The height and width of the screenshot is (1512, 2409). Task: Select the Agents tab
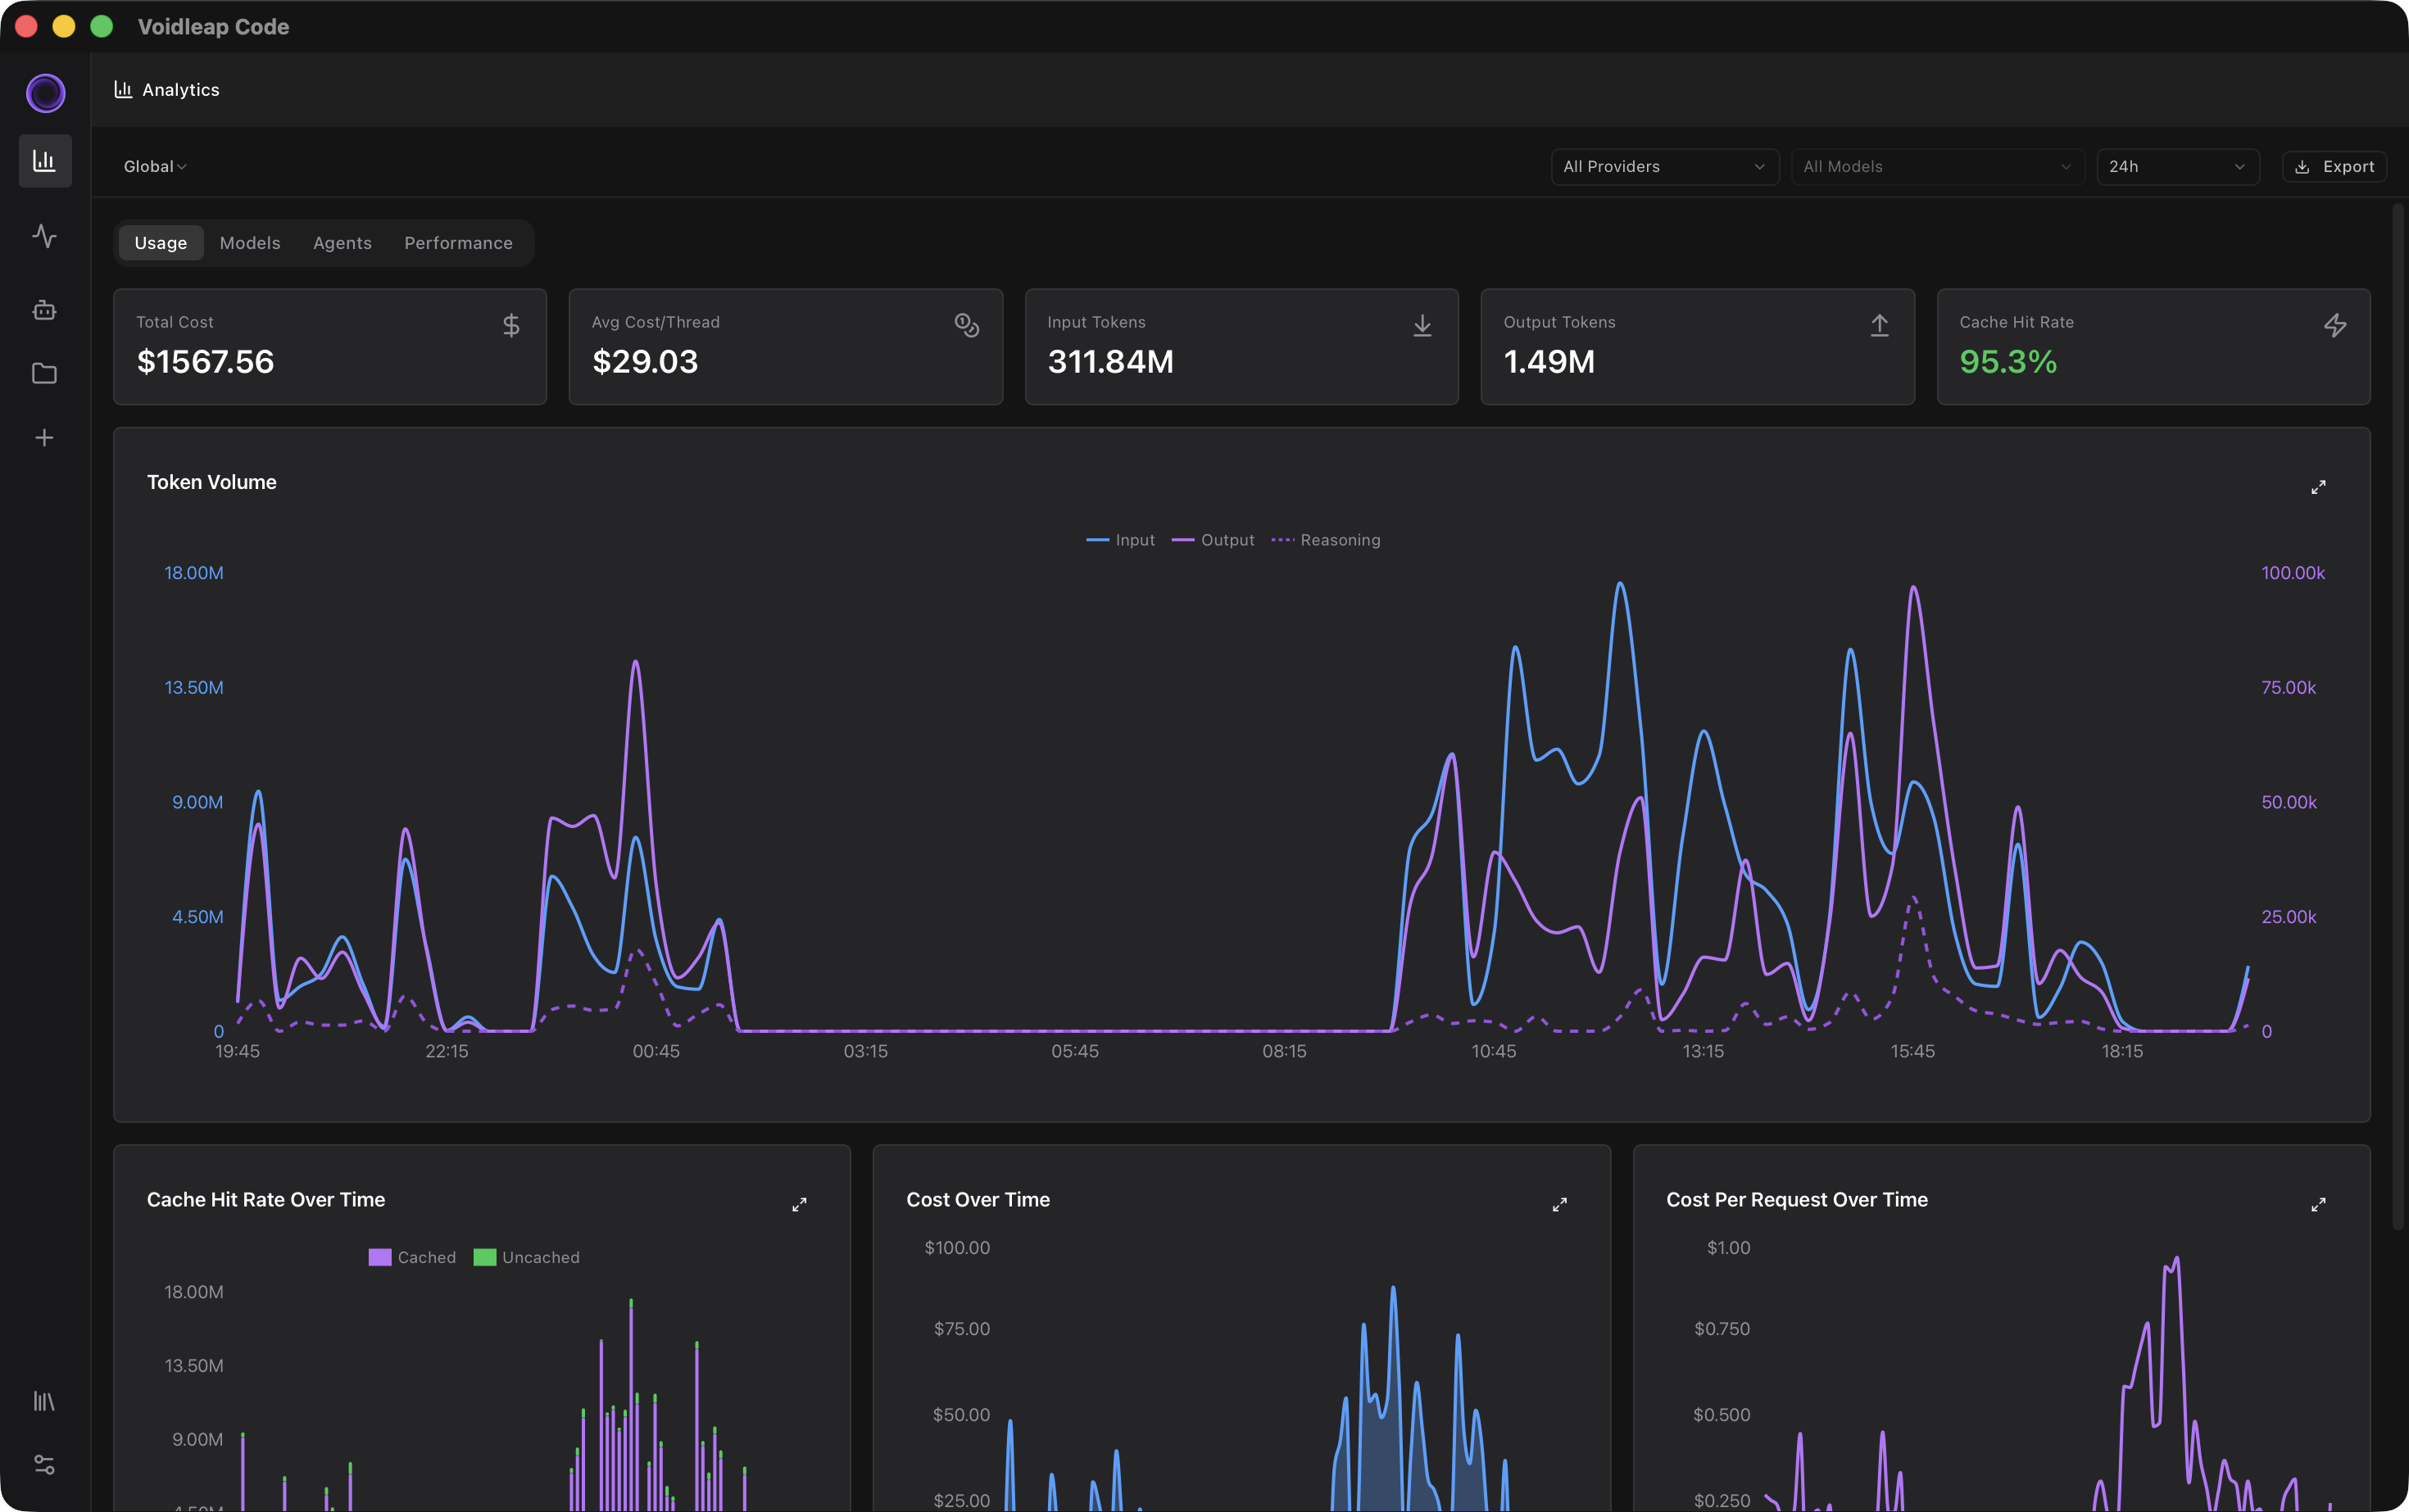tap(343, 243)
